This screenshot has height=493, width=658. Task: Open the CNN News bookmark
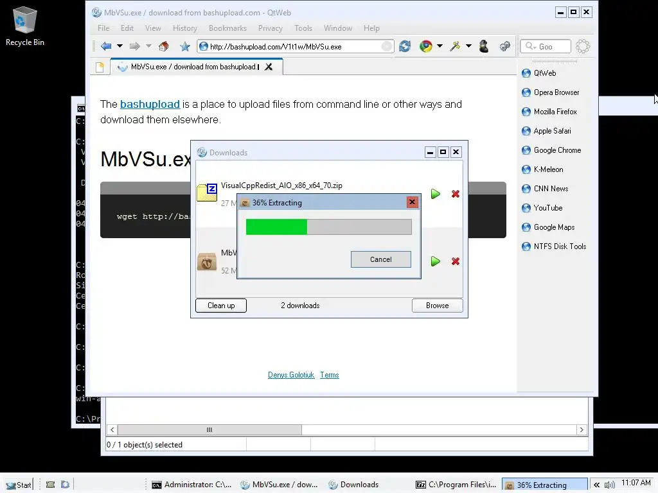[x=545, y=189]
